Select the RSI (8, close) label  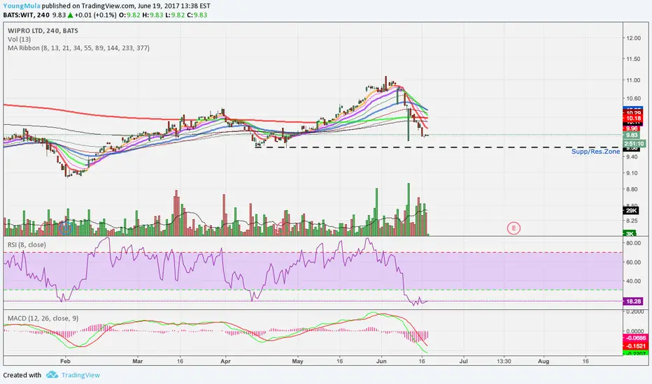tap(27, 245)
